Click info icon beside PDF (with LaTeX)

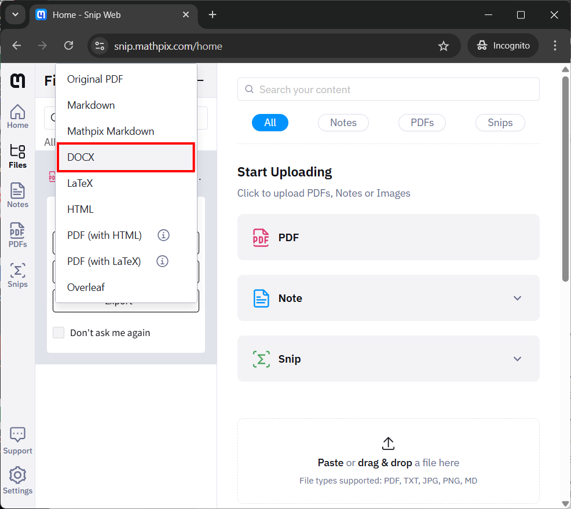162,261
